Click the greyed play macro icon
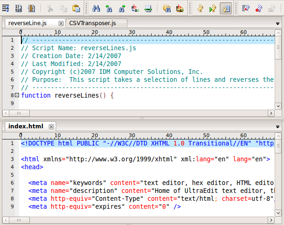Viewport: 284px width, 225px height. tap(271, 8)
